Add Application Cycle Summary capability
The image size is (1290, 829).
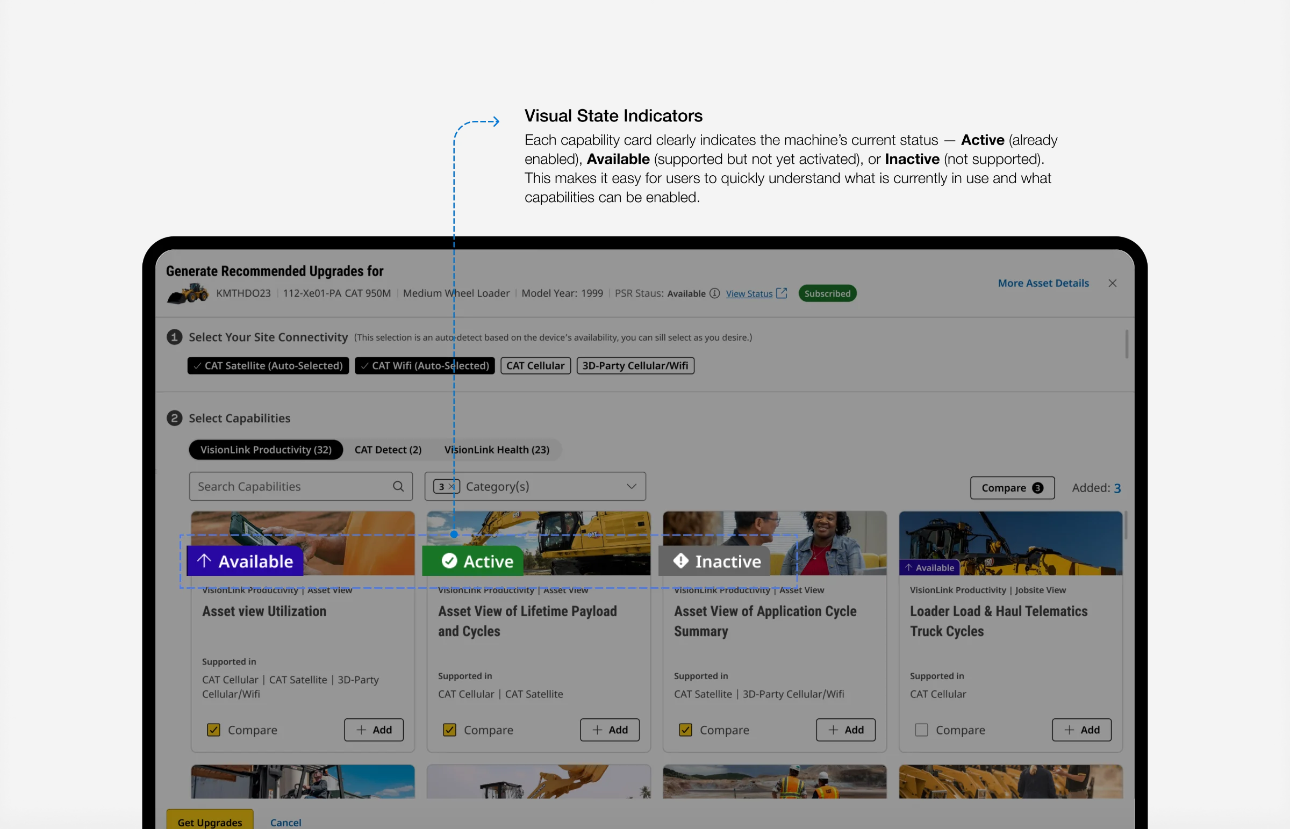(x=846, y=730)
